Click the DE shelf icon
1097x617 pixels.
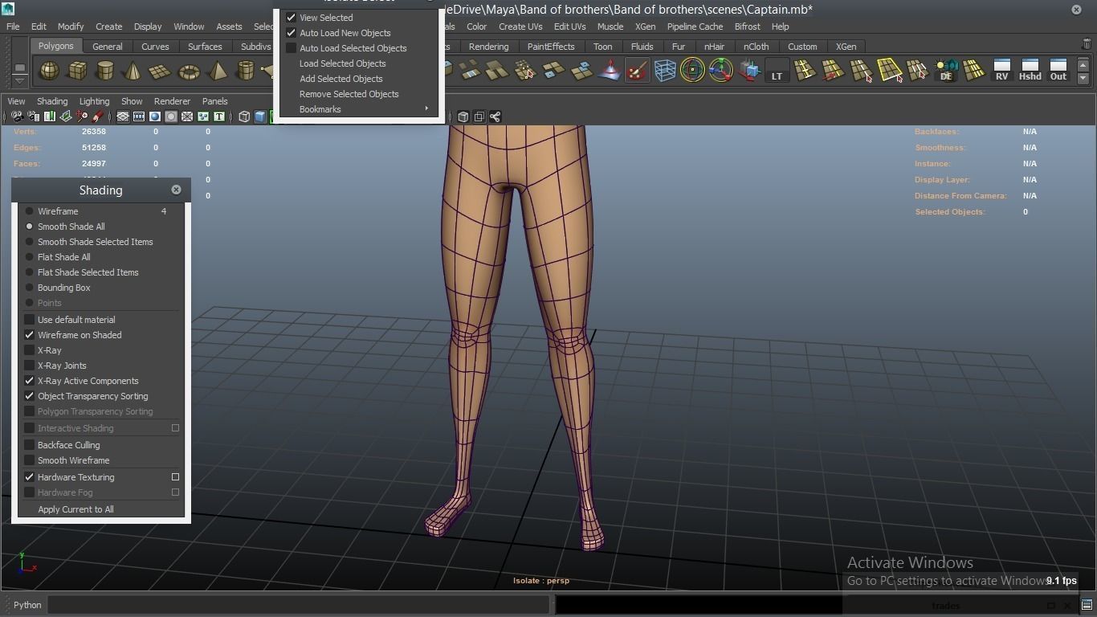pos(946,71)
